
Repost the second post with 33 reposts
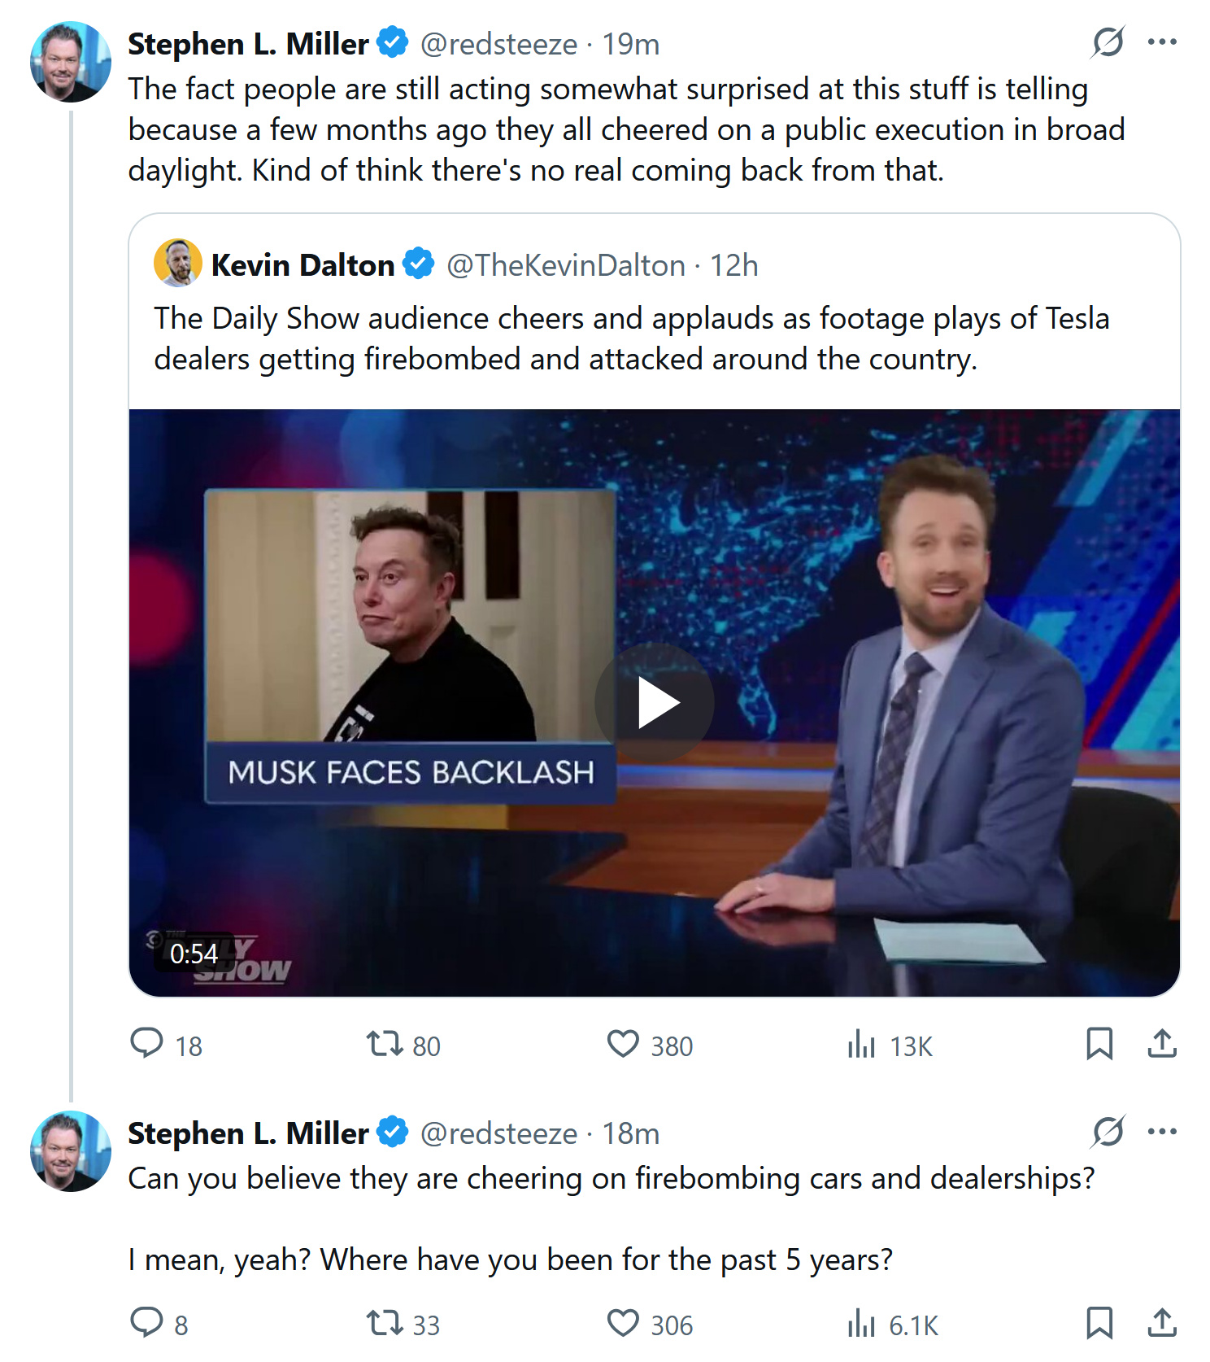(x=384, y=1323)
